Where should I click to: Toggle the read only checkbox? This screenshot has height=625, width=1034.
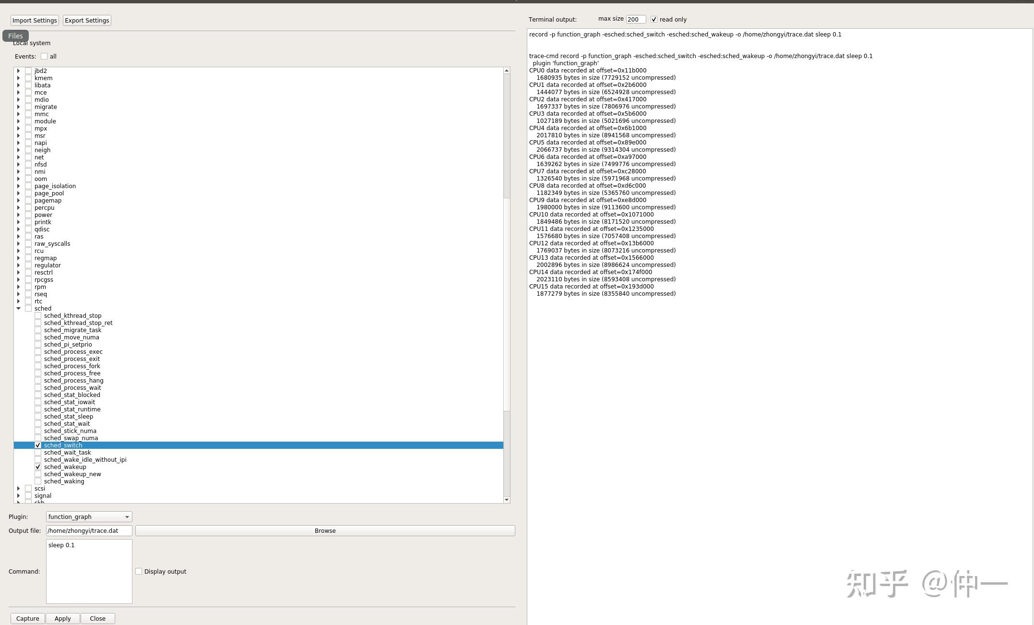(654, 20)
